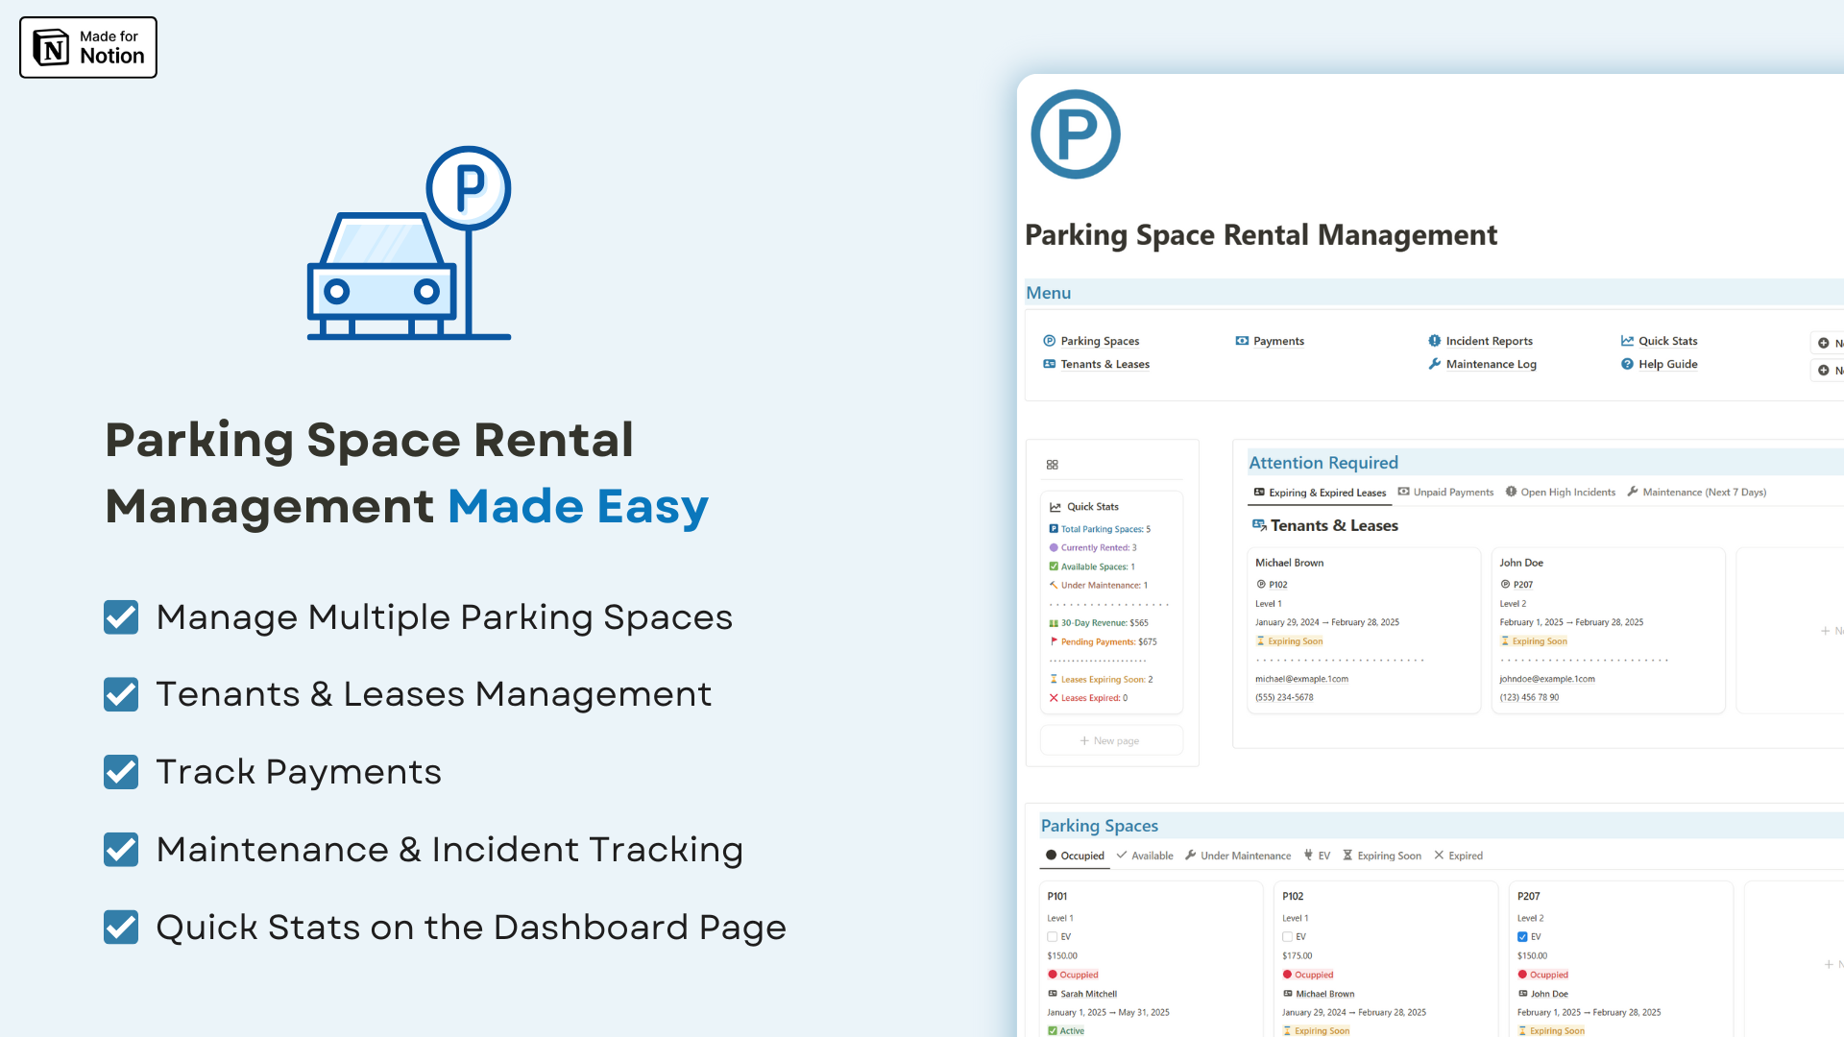Viewport: 1844px width, 1037px height.
Task: Navigate to Tenants & Leases
Action: tap(1104, 365)
